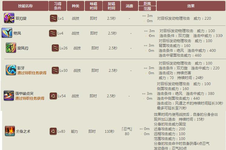Viewport: 226px width, 150px height.
Task: Click the 双刃旋 skill icon
Action: (x=9, y=18)
